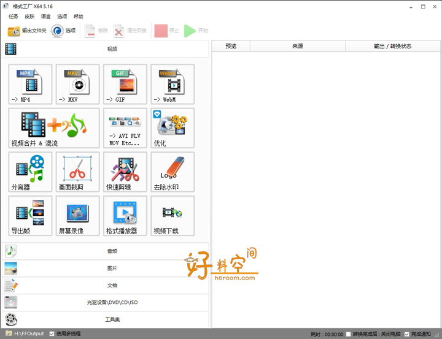Expand the 音频 audio category
This screenshot has height=339, width=442.
tap(106, 251)
